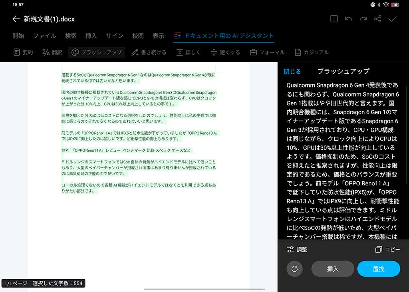This screenshot has height=292, width=409.
Task: Use the 書き続ける continue writing tool
Action: click(149, 52)
